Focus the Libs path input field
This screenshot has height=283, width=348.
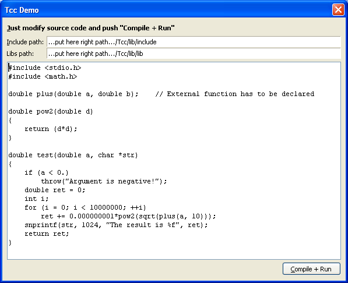pyautogui.click(x=194, y=54)
